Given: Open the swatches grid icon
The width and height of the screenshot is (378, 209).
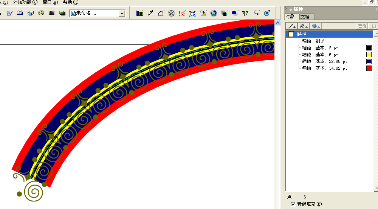Looking at the screenshot, I should click(x=51, y=13).
